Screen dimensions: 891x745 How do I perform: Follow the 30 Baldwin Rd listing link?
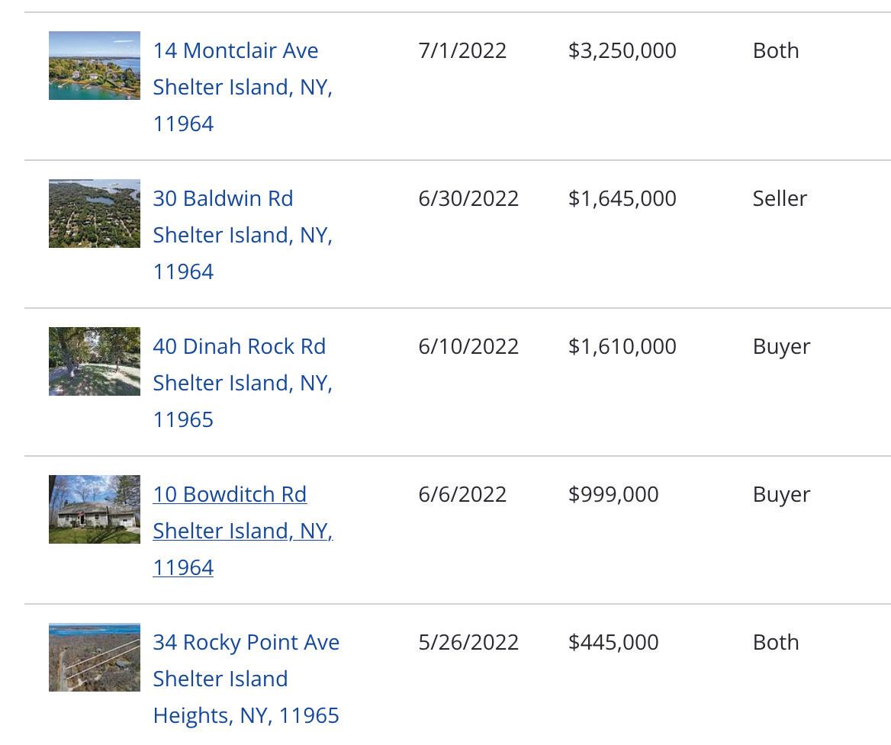(223, 198)
